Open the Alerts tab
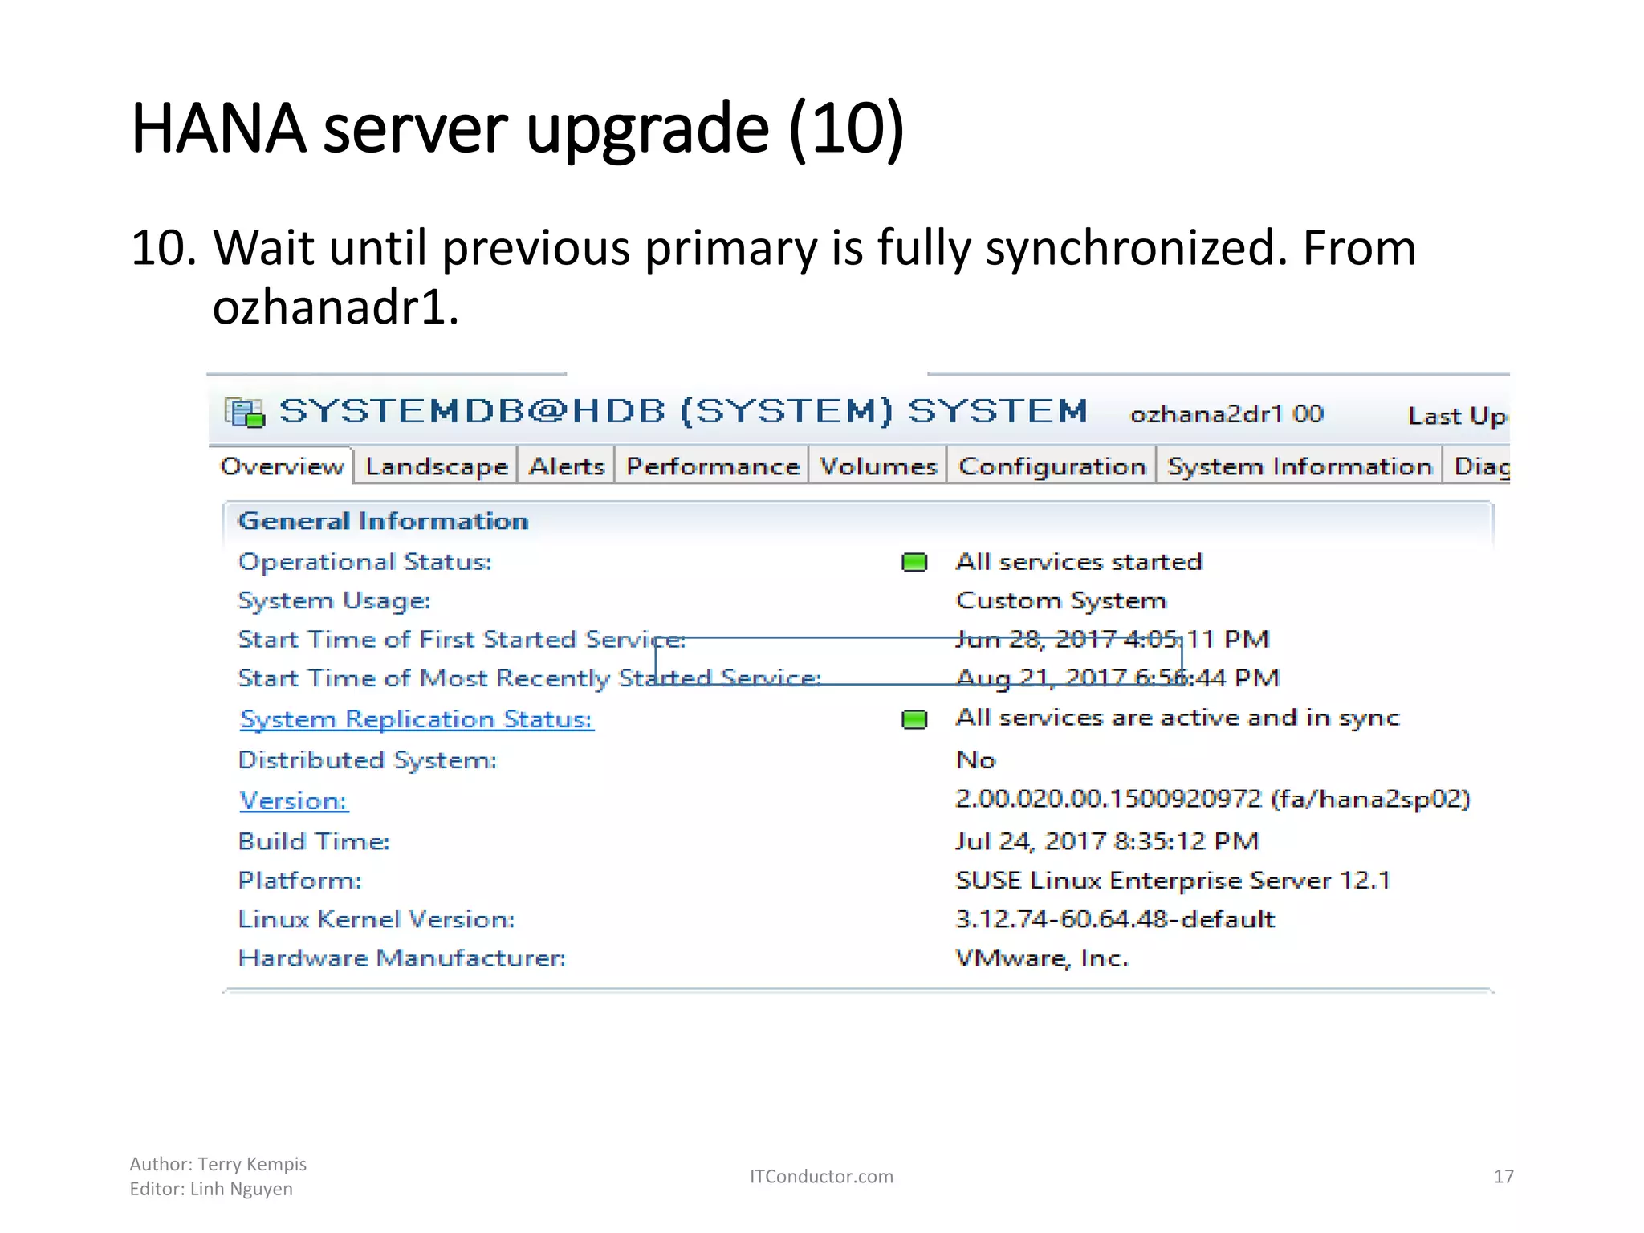 [567, 466]
